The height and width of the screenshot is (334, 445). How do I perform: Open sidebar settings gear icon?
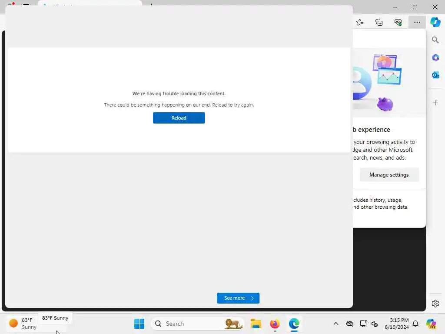435,304
